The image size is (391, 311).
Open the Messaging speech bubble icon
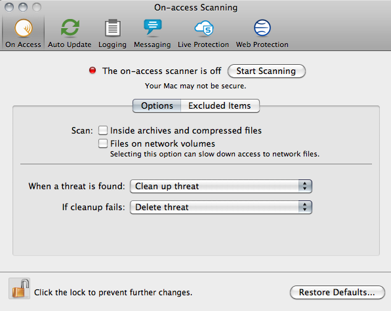tap(153, 27)
